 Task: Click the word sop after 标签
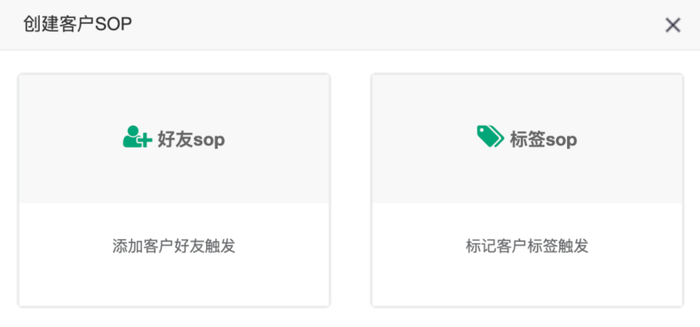pos(561,141)
